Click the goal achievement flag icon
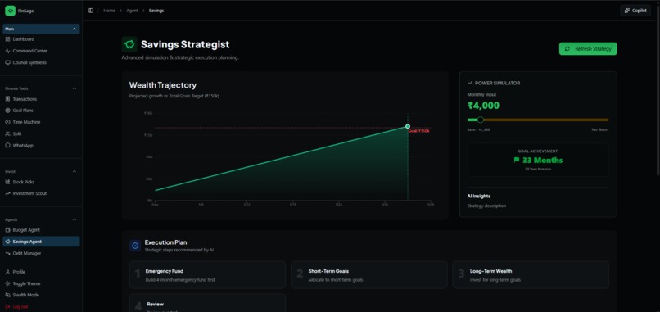 [517, 161]
